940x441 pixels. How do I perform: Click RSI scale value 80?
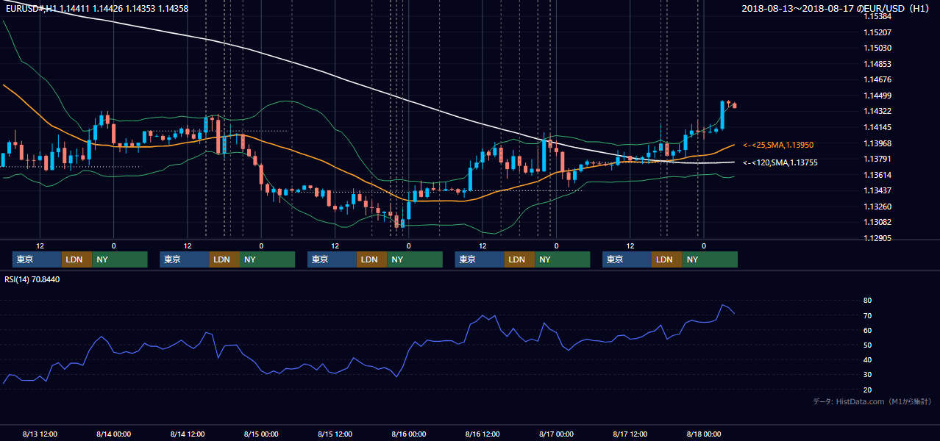pos(868,301)
